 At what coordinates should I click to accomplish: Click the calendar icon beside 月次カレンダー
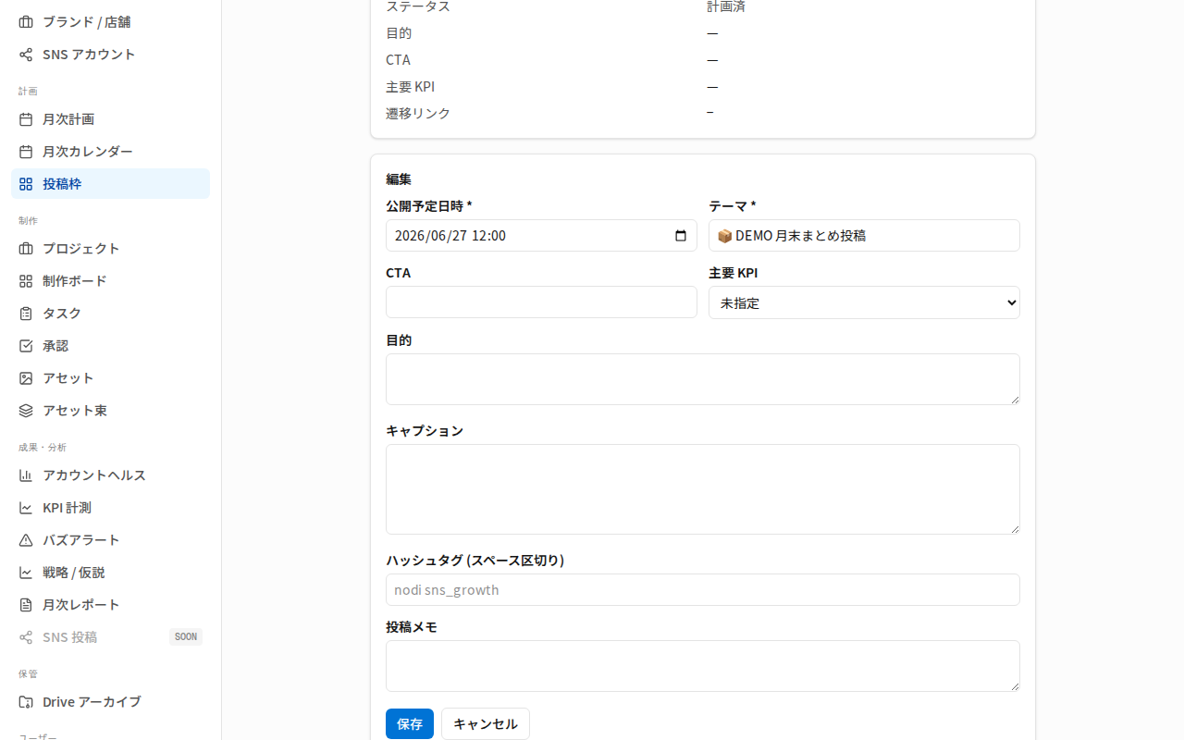tap(26, 152)
